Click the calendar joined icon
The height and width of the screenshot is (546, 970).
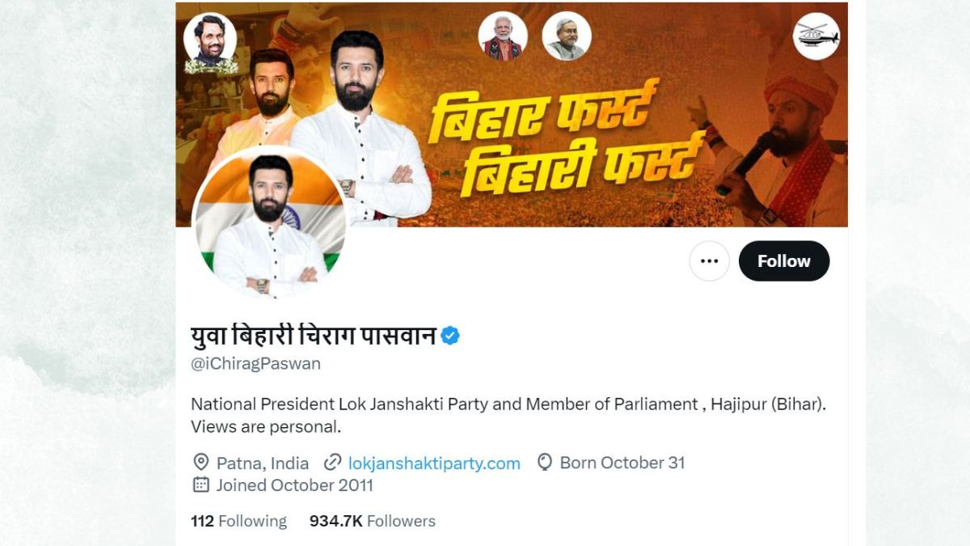pyautogui.click(x=201, y=485)
